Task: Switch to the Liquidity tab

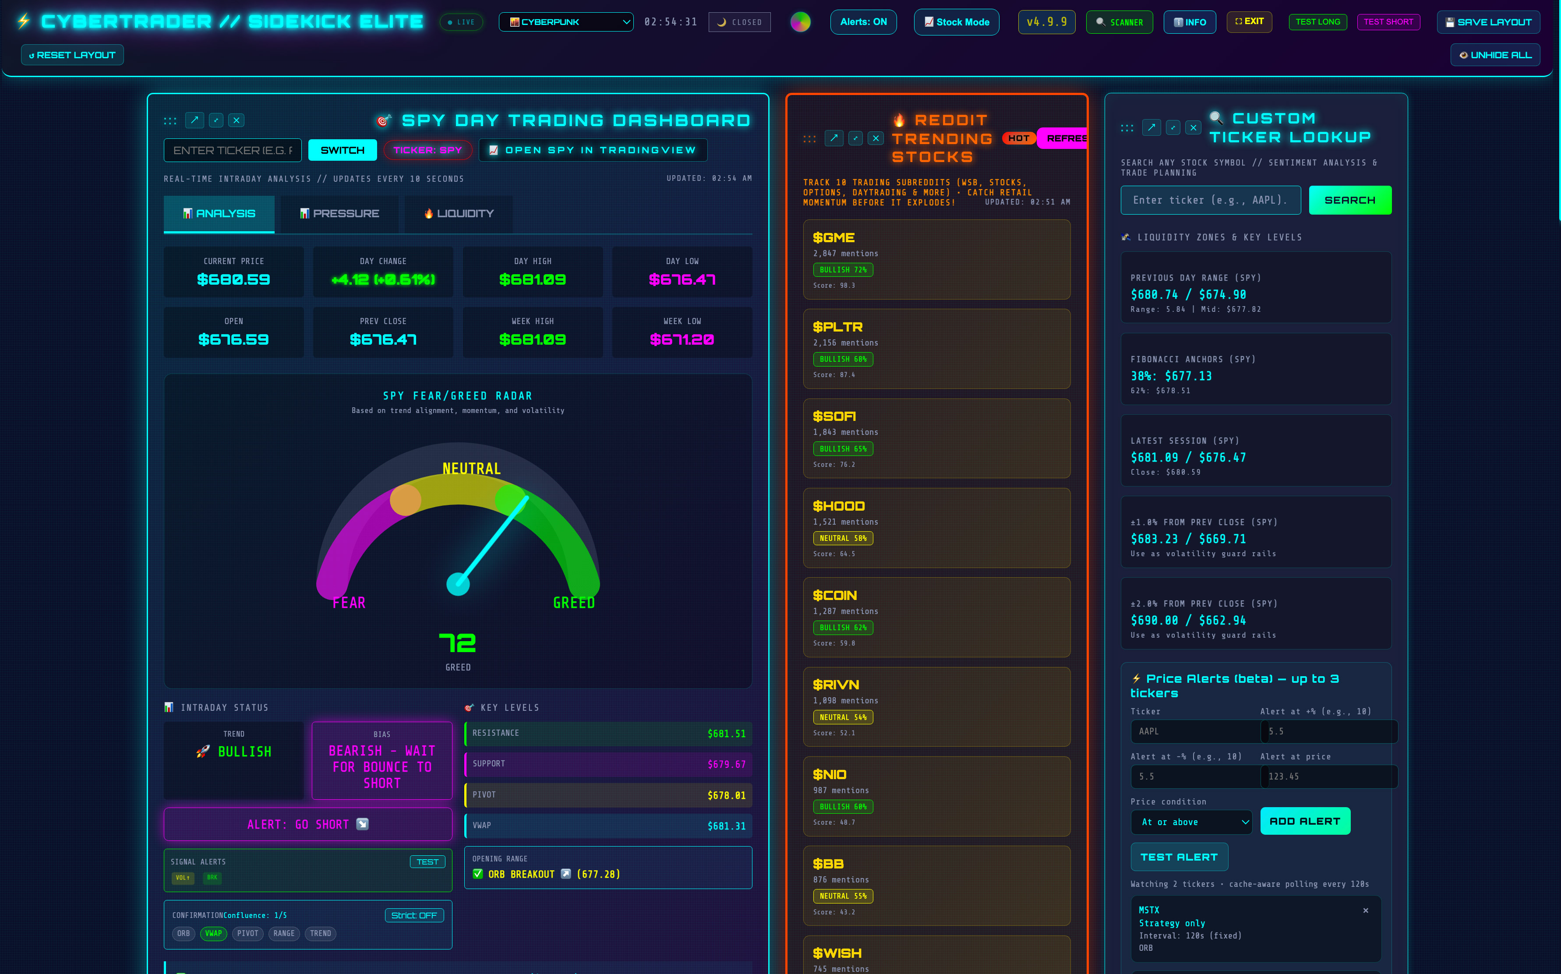Action: click(459, 213)
